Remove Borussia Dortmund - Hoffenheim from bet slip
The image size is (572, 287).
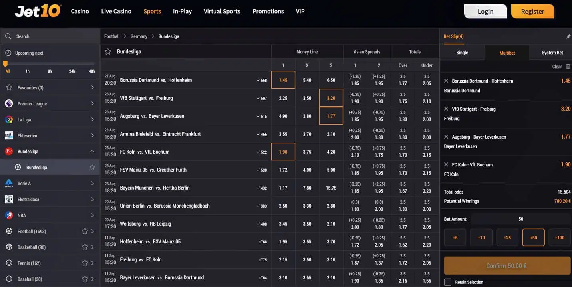click(x=446, y=81)
